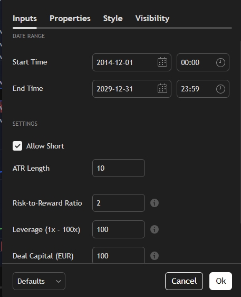This screenshot has height=297, width=241.
Task: Click the Leverage value input field
Action: click(x=119, y=229)
